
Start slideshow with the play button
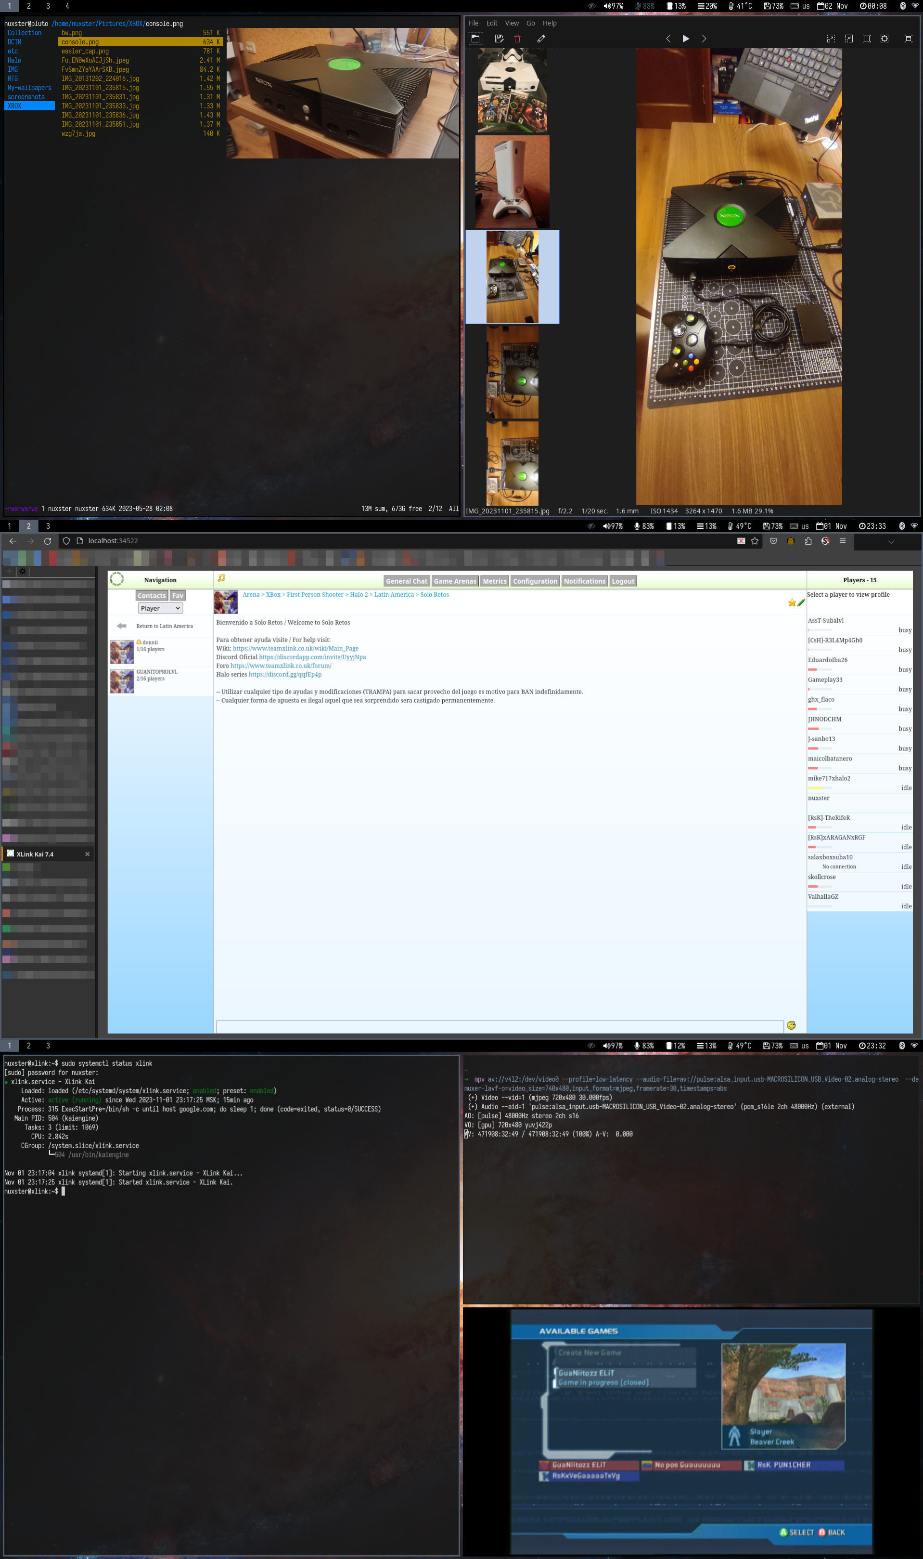pyautogui.click(x=686, y=39)
